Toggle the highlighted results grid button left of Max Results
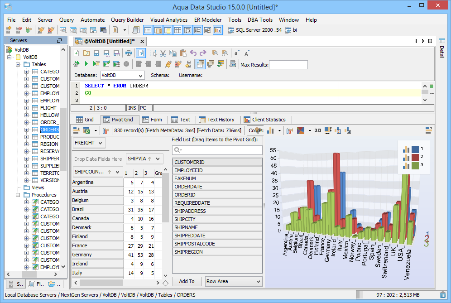The height and width of the screenshot is (303, 451). tap(201, 64)
